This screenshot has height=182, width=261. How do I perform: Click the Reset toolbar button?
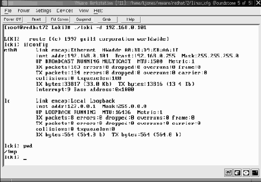click(36, 19)
